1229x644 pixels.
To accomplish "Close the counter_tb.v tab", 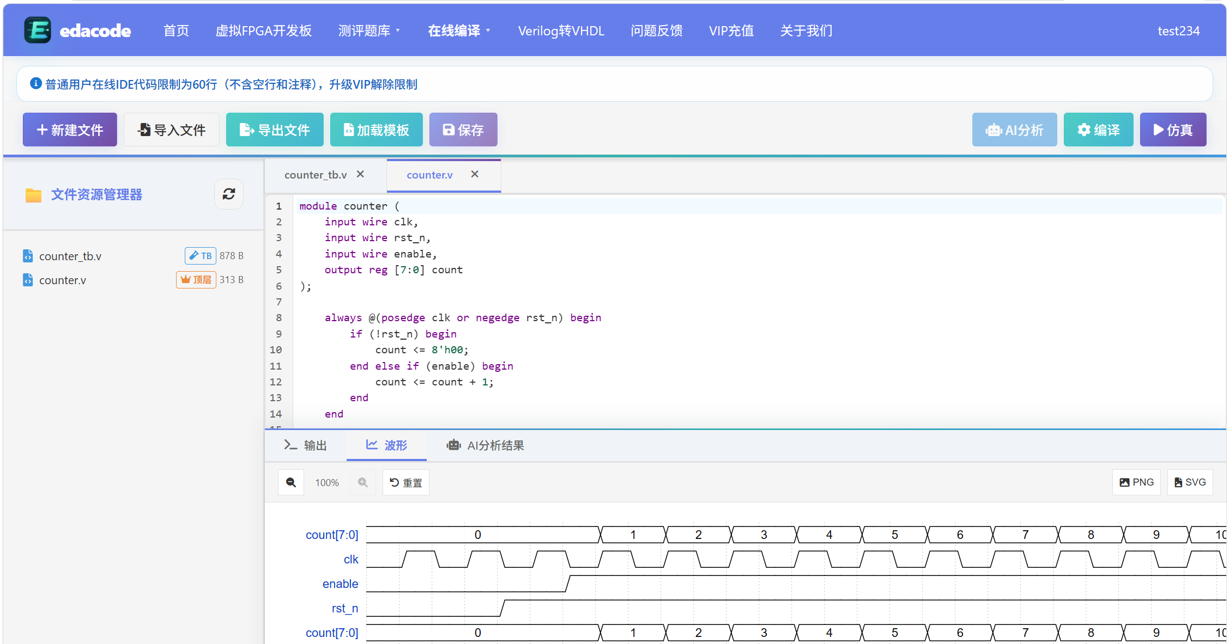I will coord(360,174).
